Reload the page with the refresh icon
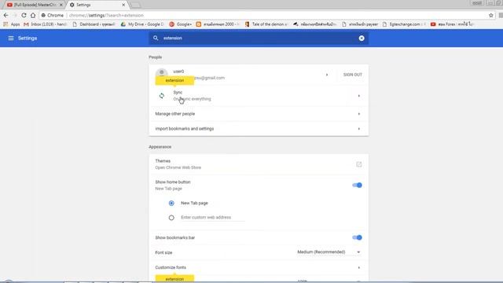The width and height of the screenshot is (503, 283). coord(24,15)
